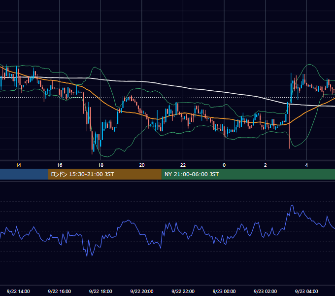This screenshot has width=335, height=296.
Task: Click the 9/22 16:00 time label
Action: tap(60, 291)
